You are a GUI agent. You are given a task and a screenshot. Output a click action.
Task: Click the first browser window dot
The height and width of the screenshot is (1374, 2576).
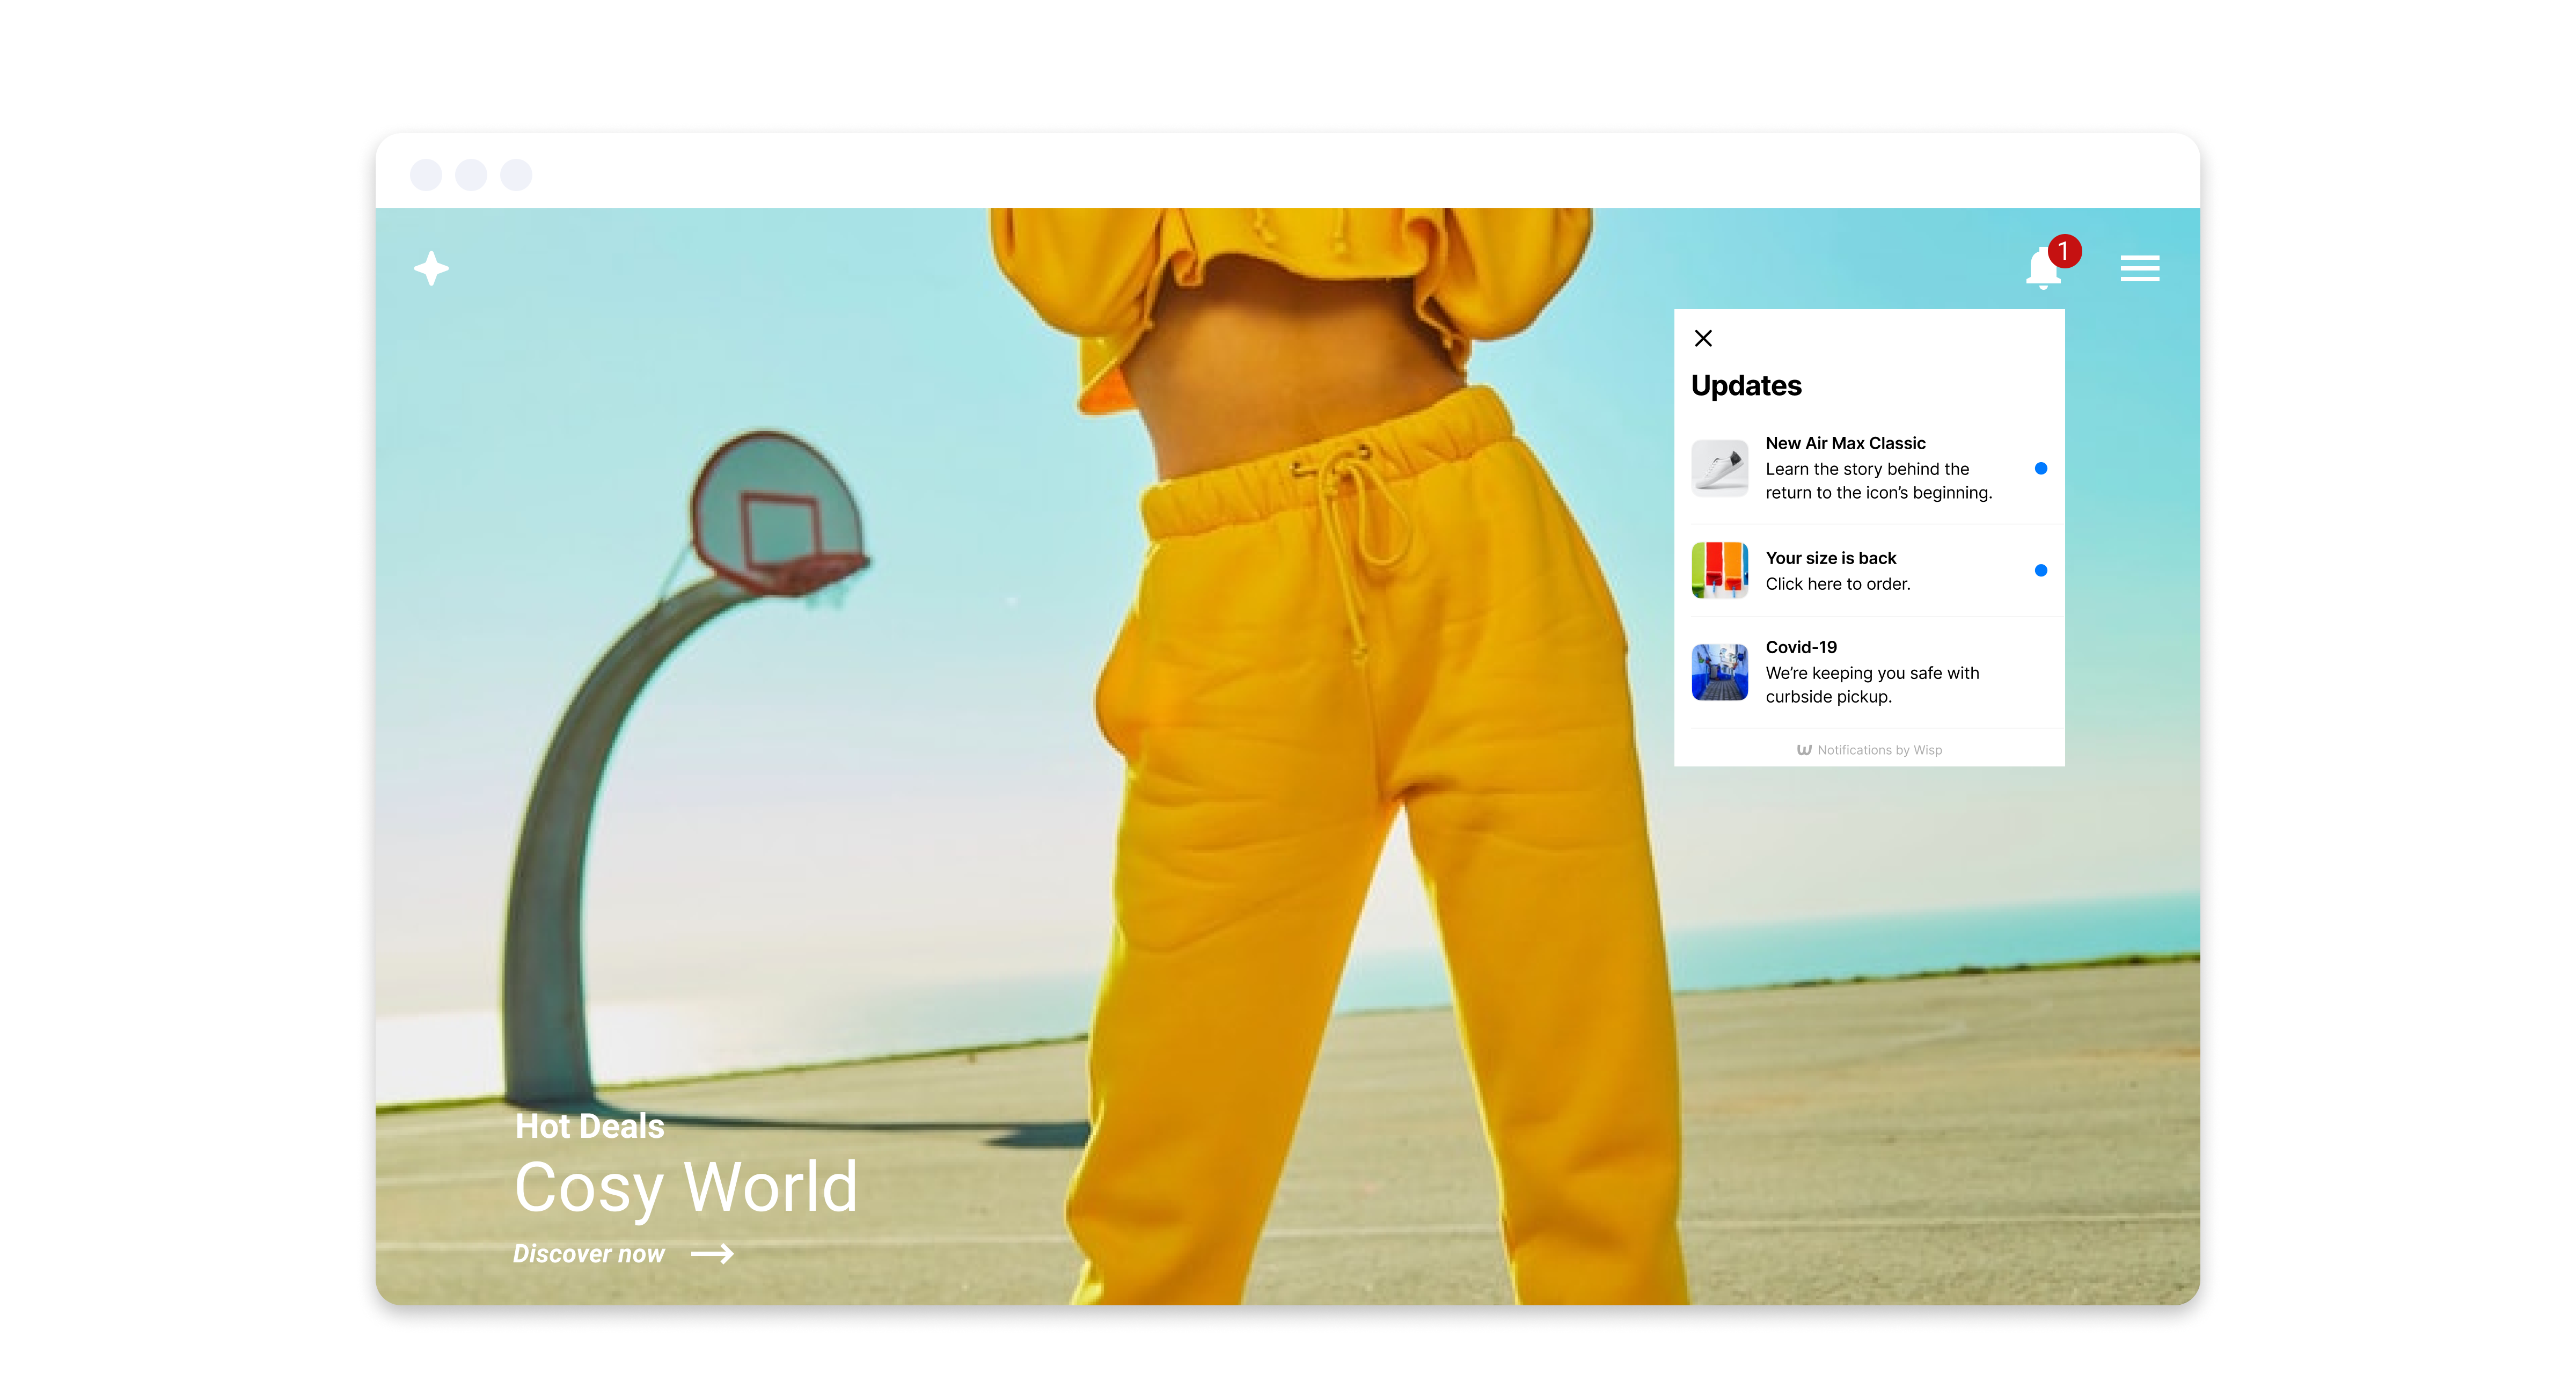[426, 175]
